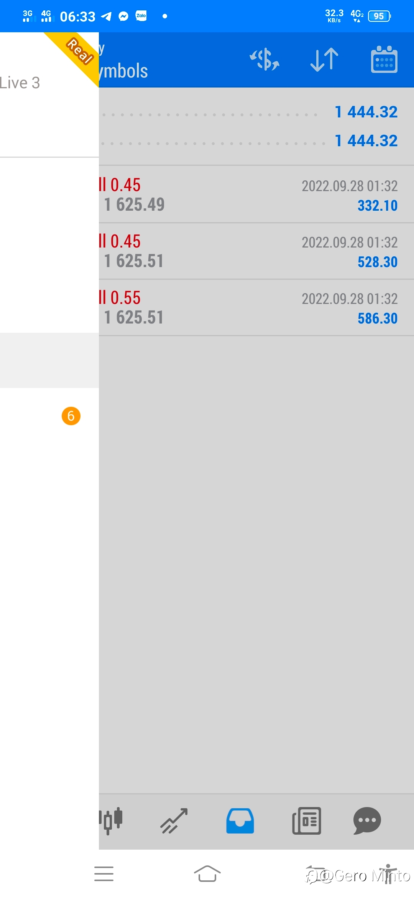The width and height of the screenshot is (414, 898).
Task: Select the history inbox tab
Action: pos(240,821)
